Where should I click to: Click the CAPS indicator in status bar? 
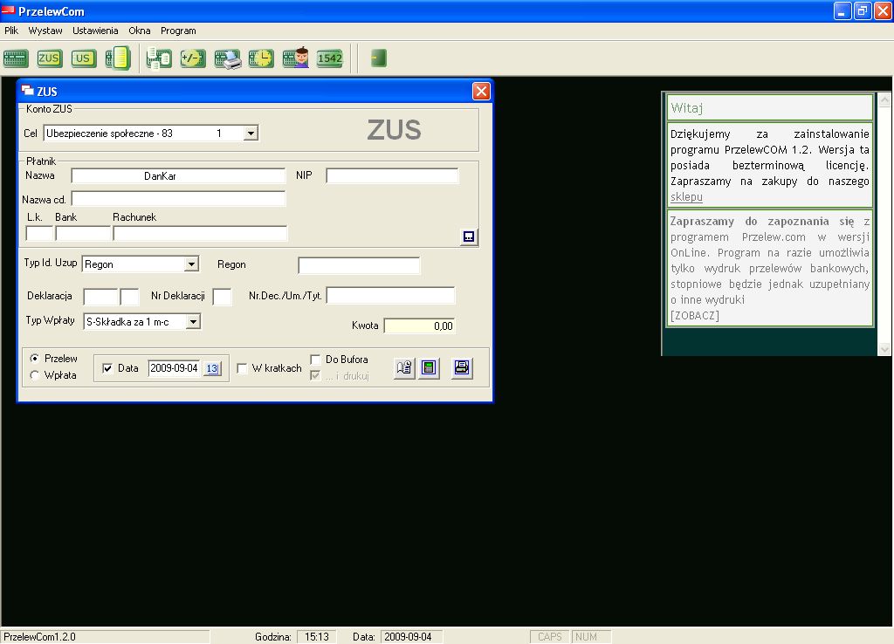pyautogui.click(x=550, y=637)
